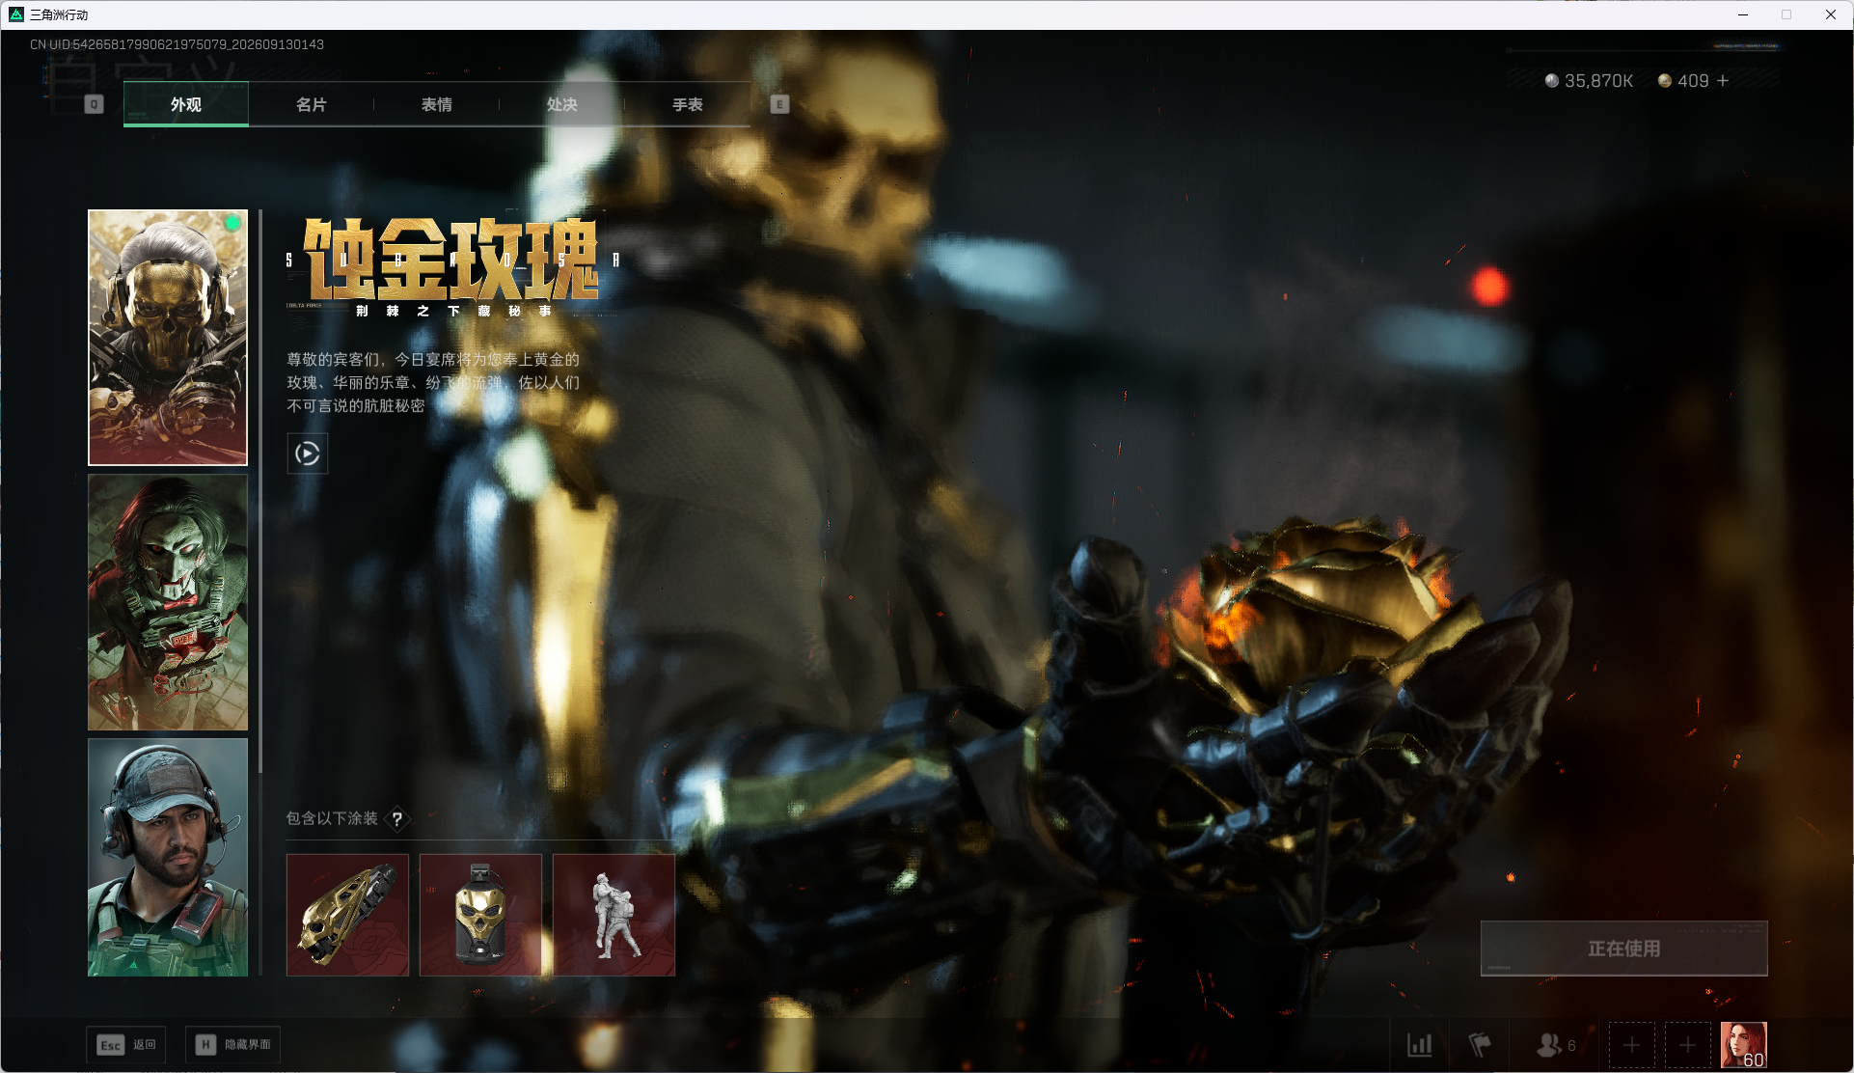This screenshot has height=1073, width=1854.
Task: Select the gold skull canister item
Action: point(480,915)
